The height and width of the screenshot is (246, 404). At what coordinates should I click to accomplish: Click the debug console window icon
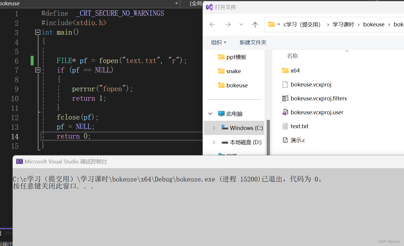pos(20,162)
